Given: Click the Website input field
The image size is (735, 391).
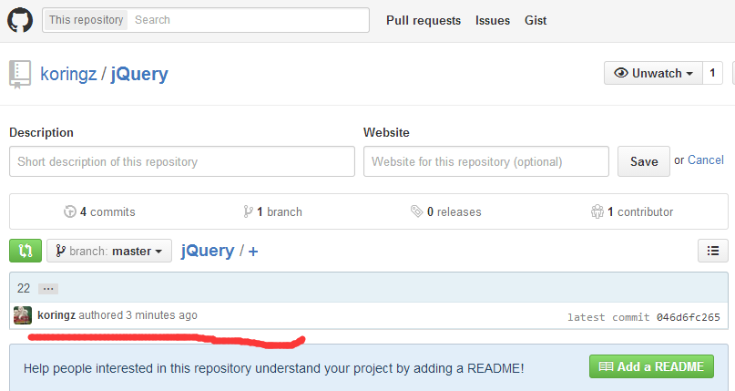Looking at the screenshot, I should point(486,161).
